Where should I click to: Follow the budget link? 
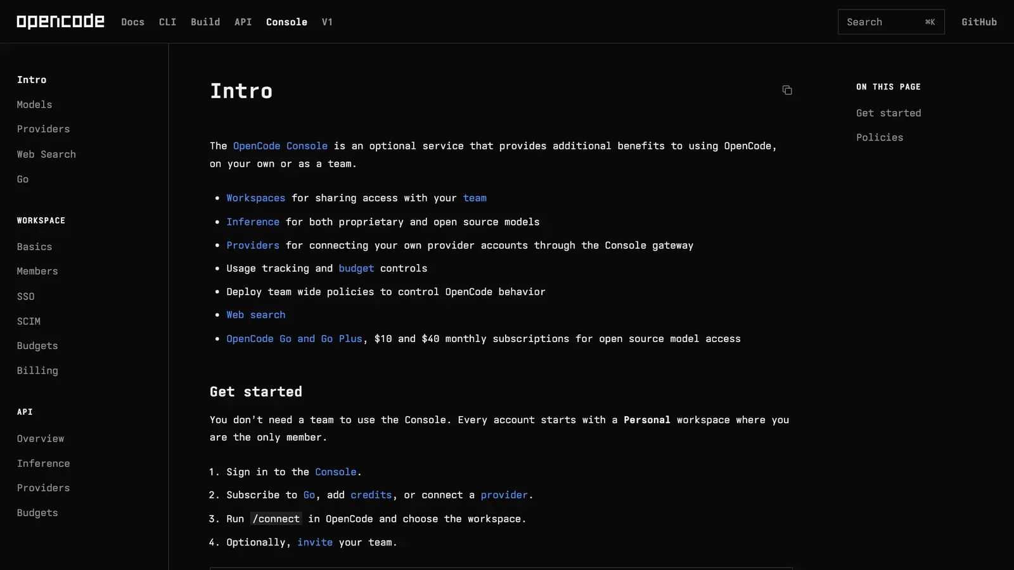(x=356, y=269)
